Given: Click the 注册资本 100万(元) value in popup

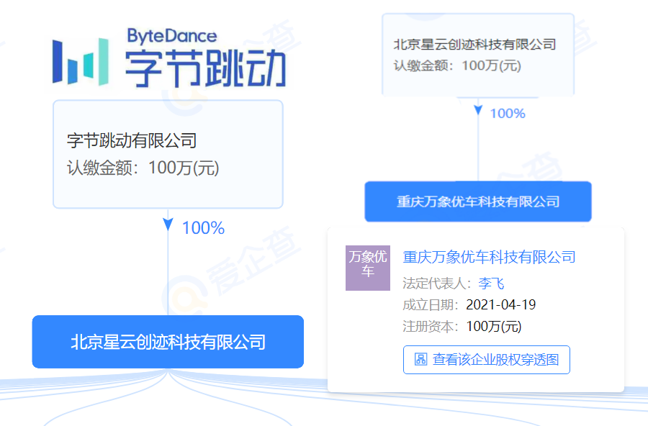Looking at the screenshot, I should tap(494, 327).
